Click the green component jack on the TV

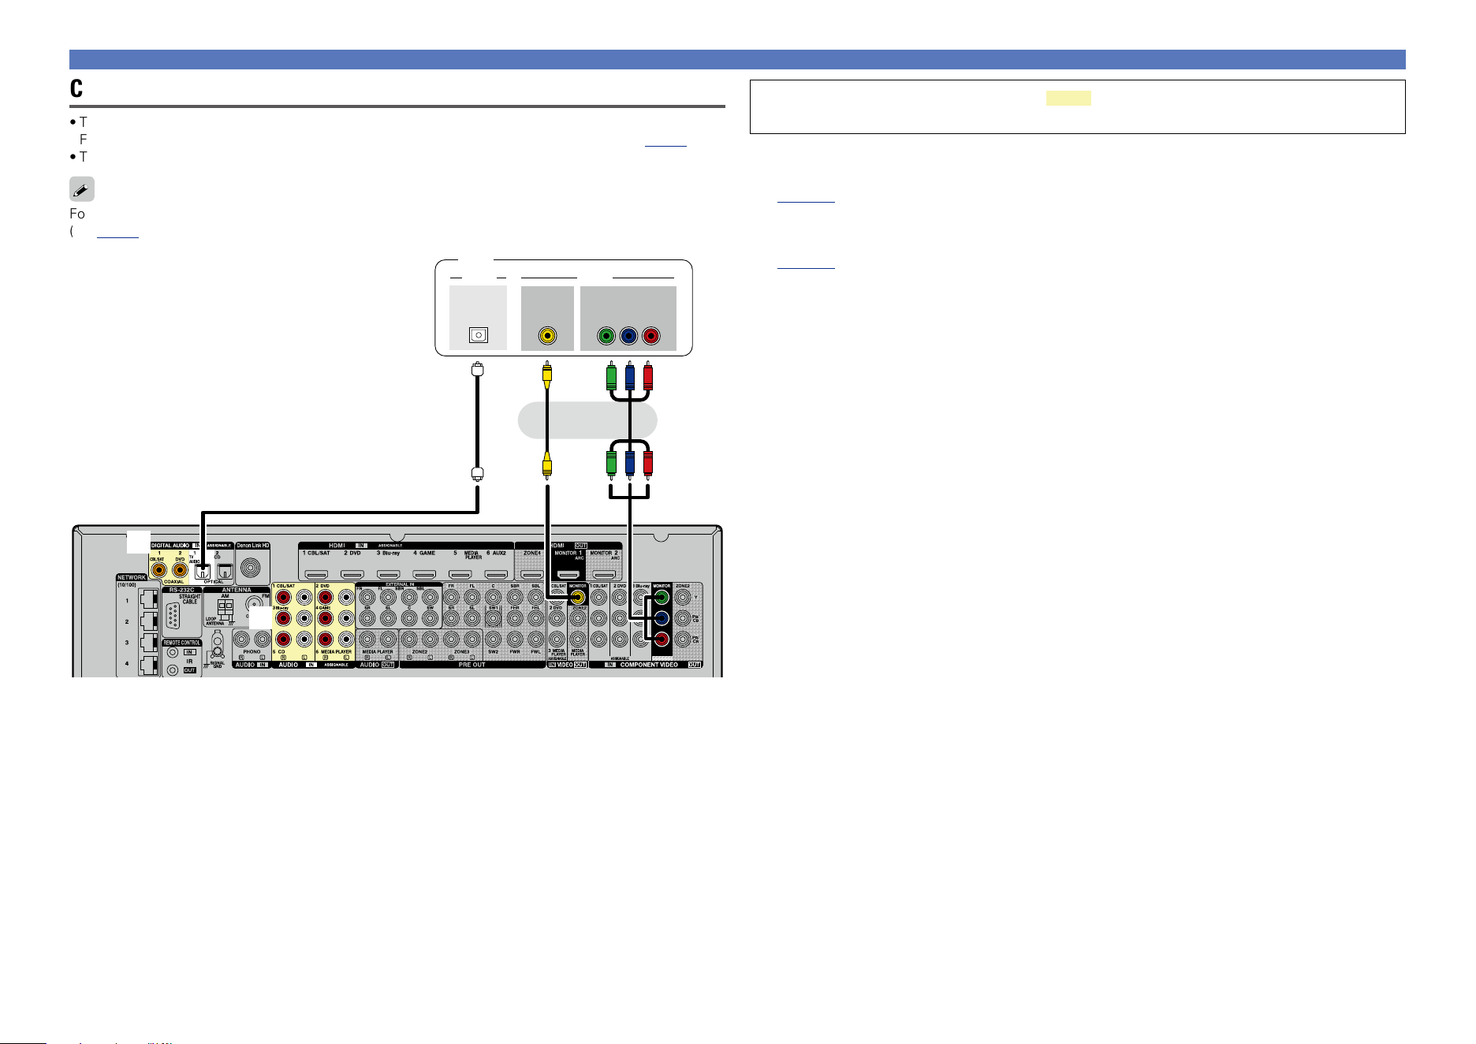(606, 336)
